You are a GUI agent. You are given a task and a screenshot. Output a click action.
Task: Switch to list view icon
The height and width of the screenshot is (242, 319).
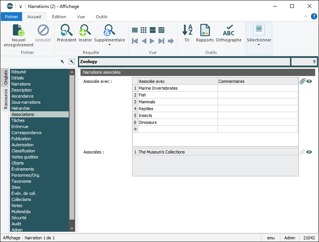(135, 30)
